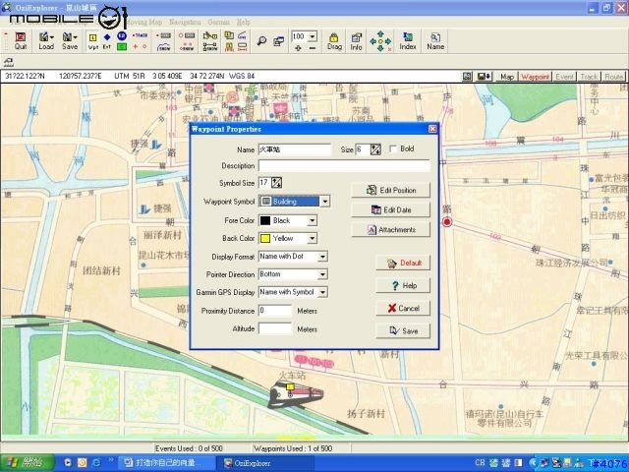Click the map view window icon

[x=279, y=41]
